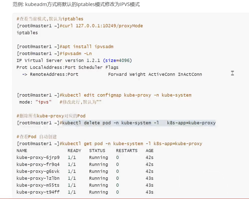Click the RemoteAddress:Port header text
This screenshot has width=249, height=199.
pyautogui.click(x=54, y=74)
